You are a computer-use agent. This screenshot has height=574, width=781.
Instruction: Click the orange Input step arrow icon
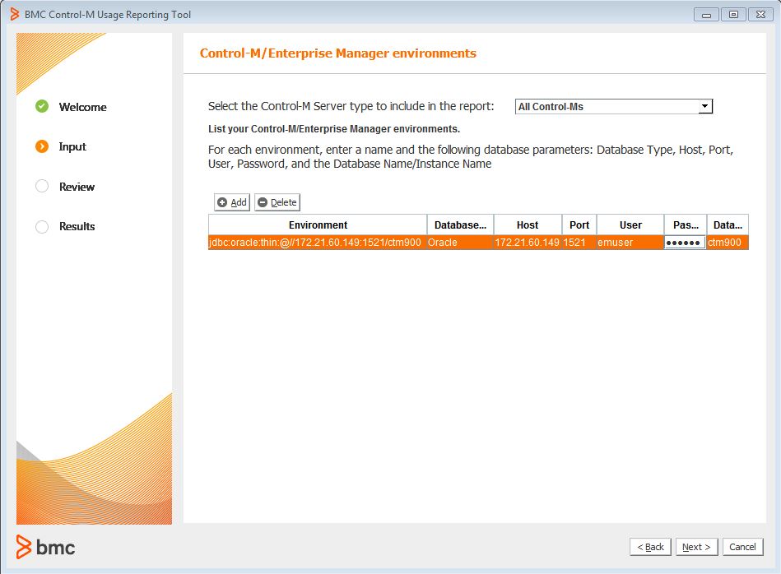[42, 146]
